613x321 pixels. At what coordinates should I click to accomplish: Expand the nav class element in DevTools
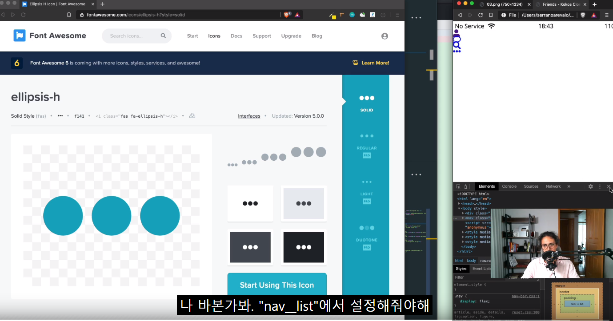tap(463, 218)
